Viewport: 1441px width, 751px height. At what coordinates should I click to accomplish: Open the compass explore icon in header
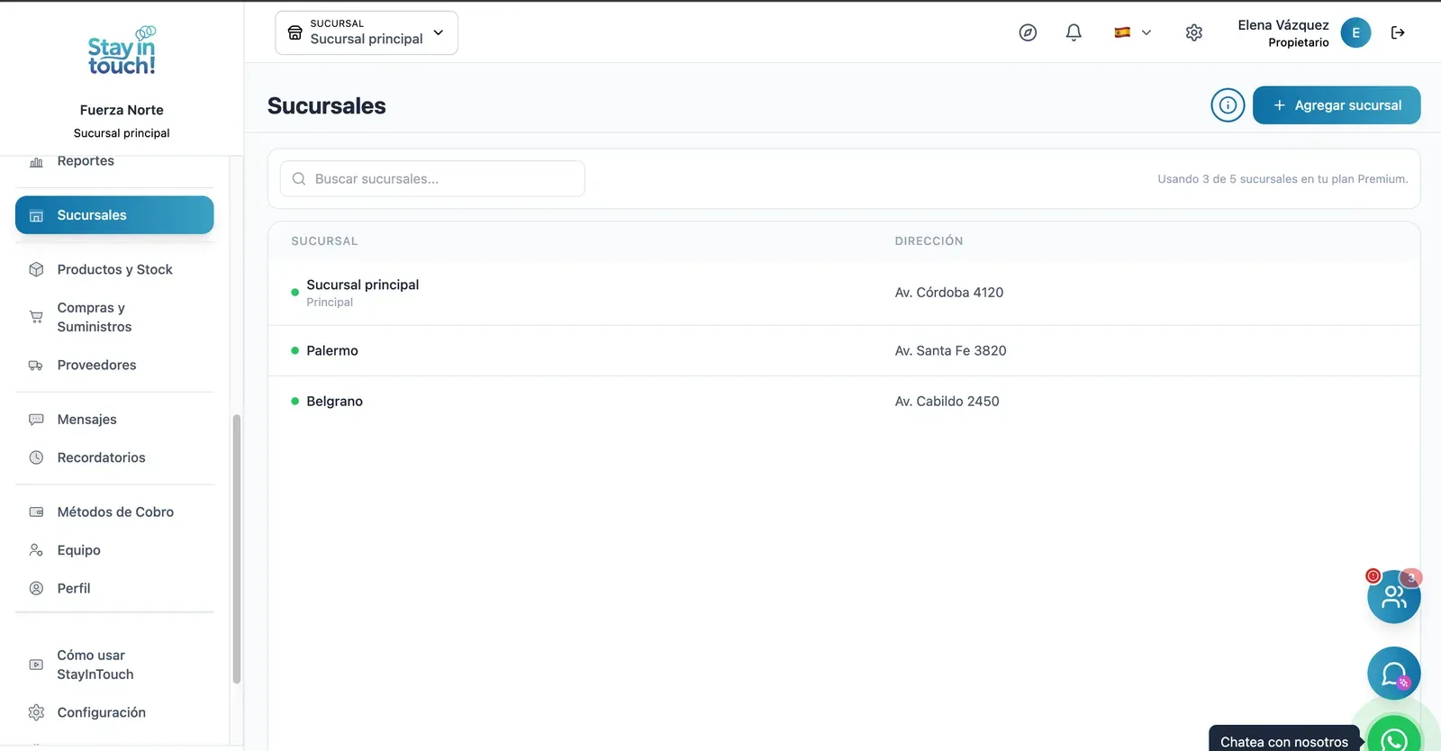(1028, 32)
